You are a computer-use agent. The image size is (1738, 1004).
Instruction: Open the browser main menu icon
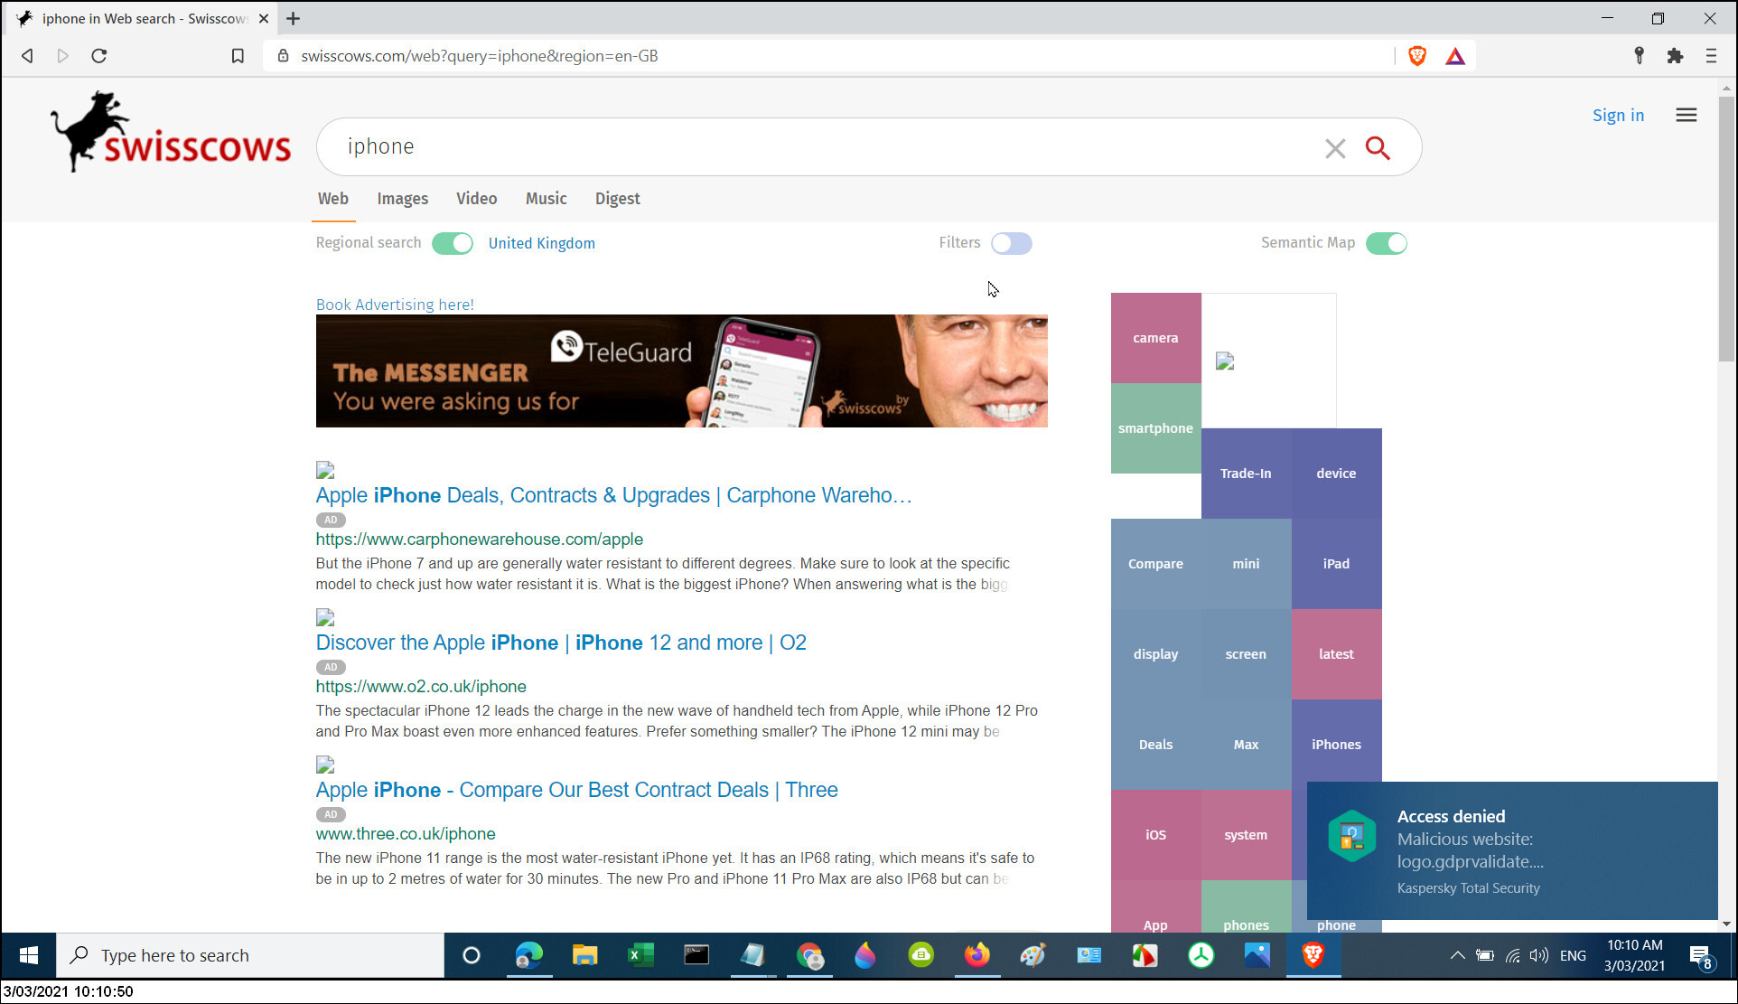click(1711, 56)
